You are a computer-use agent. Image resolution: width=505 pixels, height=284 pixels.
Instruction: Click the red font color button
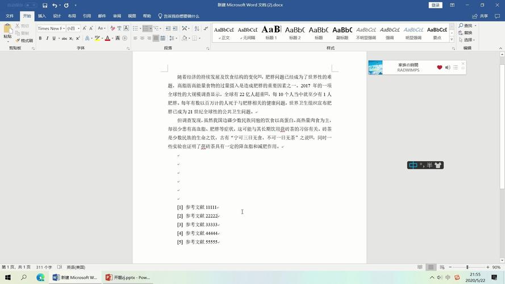pos(107,38)
